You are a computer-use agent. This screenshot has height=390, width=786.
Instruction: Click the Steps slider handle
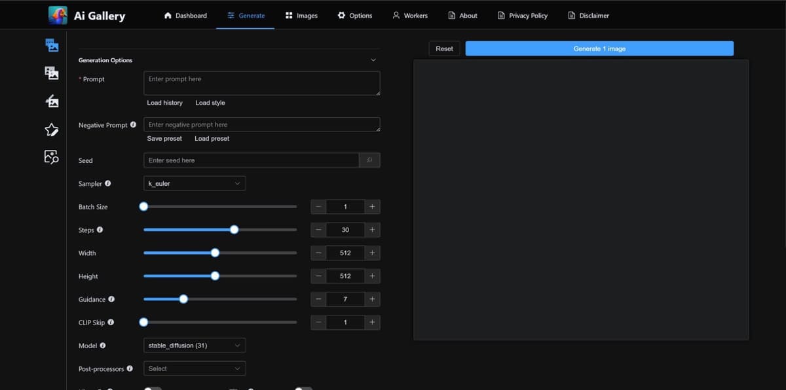(x=234, y=230)
